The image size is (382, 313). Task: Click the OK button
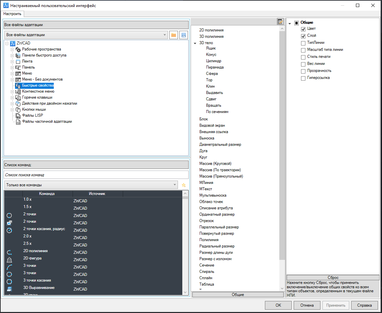278,305
